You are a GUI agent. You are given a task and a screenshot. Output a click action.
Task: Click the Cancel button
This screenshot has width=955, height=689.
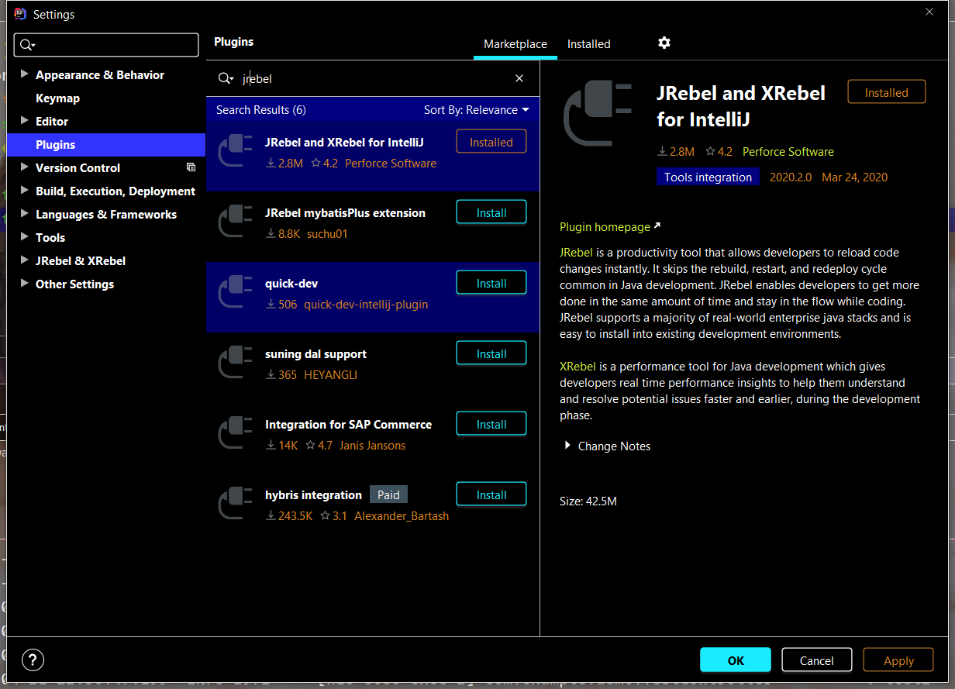tap(817, 660)
